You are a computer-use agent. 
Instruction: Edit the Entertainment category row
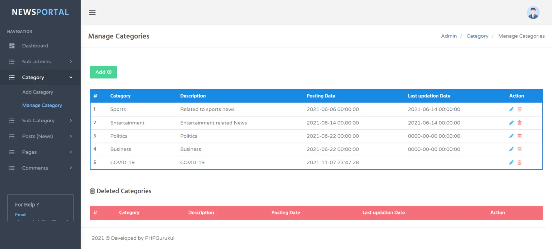pos(511,123)
